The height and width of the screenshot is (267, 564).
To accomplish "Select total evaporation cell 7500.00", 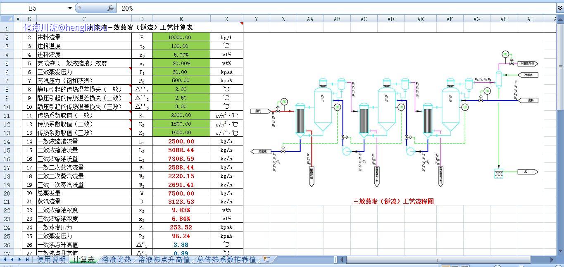I will [x=181, y=193].
